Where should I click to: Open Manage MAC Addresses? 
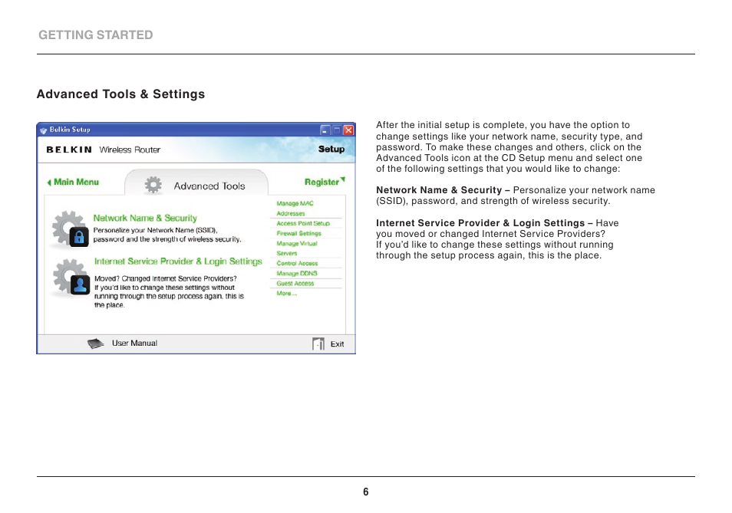pos(295,208)
